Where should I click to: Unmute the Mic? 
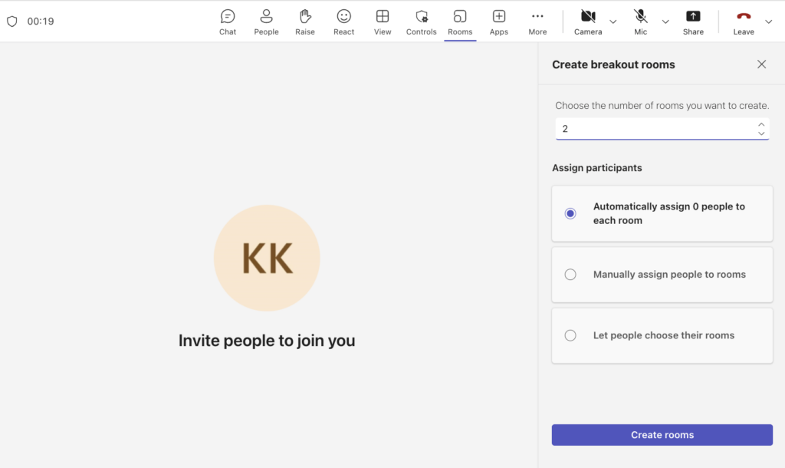point(640,21)
